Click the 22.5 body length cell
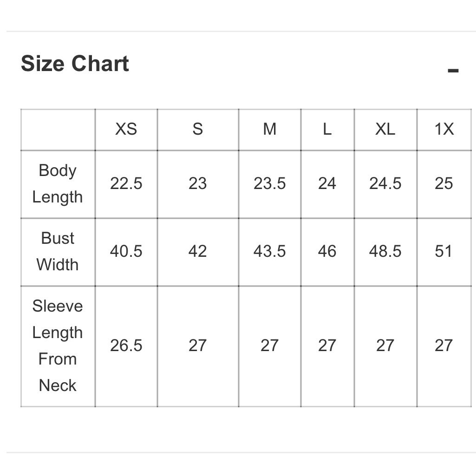The width and height of the screenshot is (476, 476). (x=126, y=183)
